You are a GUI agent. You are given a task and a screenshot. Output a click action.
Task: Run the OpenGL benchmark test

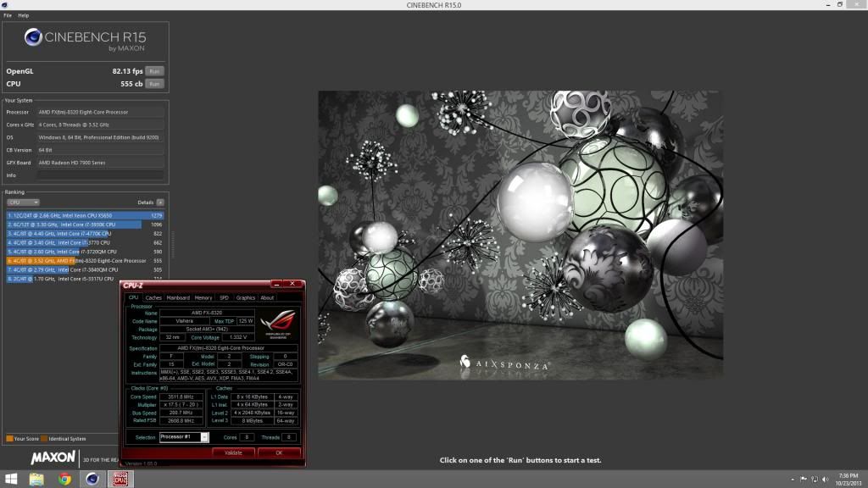coord(154,71)
